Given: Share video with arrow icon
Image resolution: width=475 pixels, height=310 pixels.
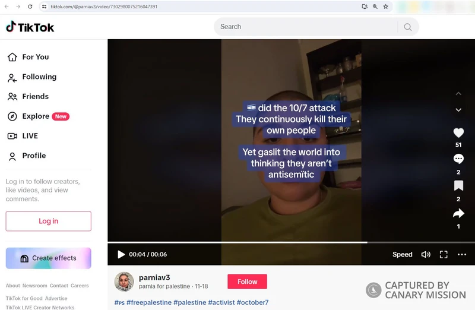Looking at the screenshot, I should [458, 213].
